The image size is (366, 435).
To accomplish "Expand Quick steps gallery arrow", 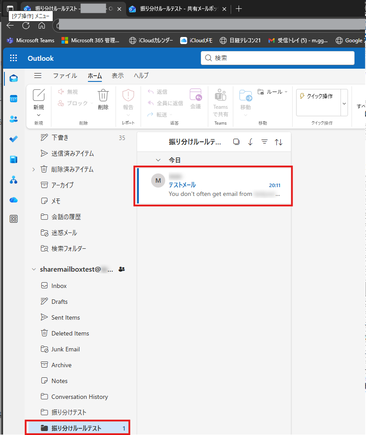I will pos(344,103).
